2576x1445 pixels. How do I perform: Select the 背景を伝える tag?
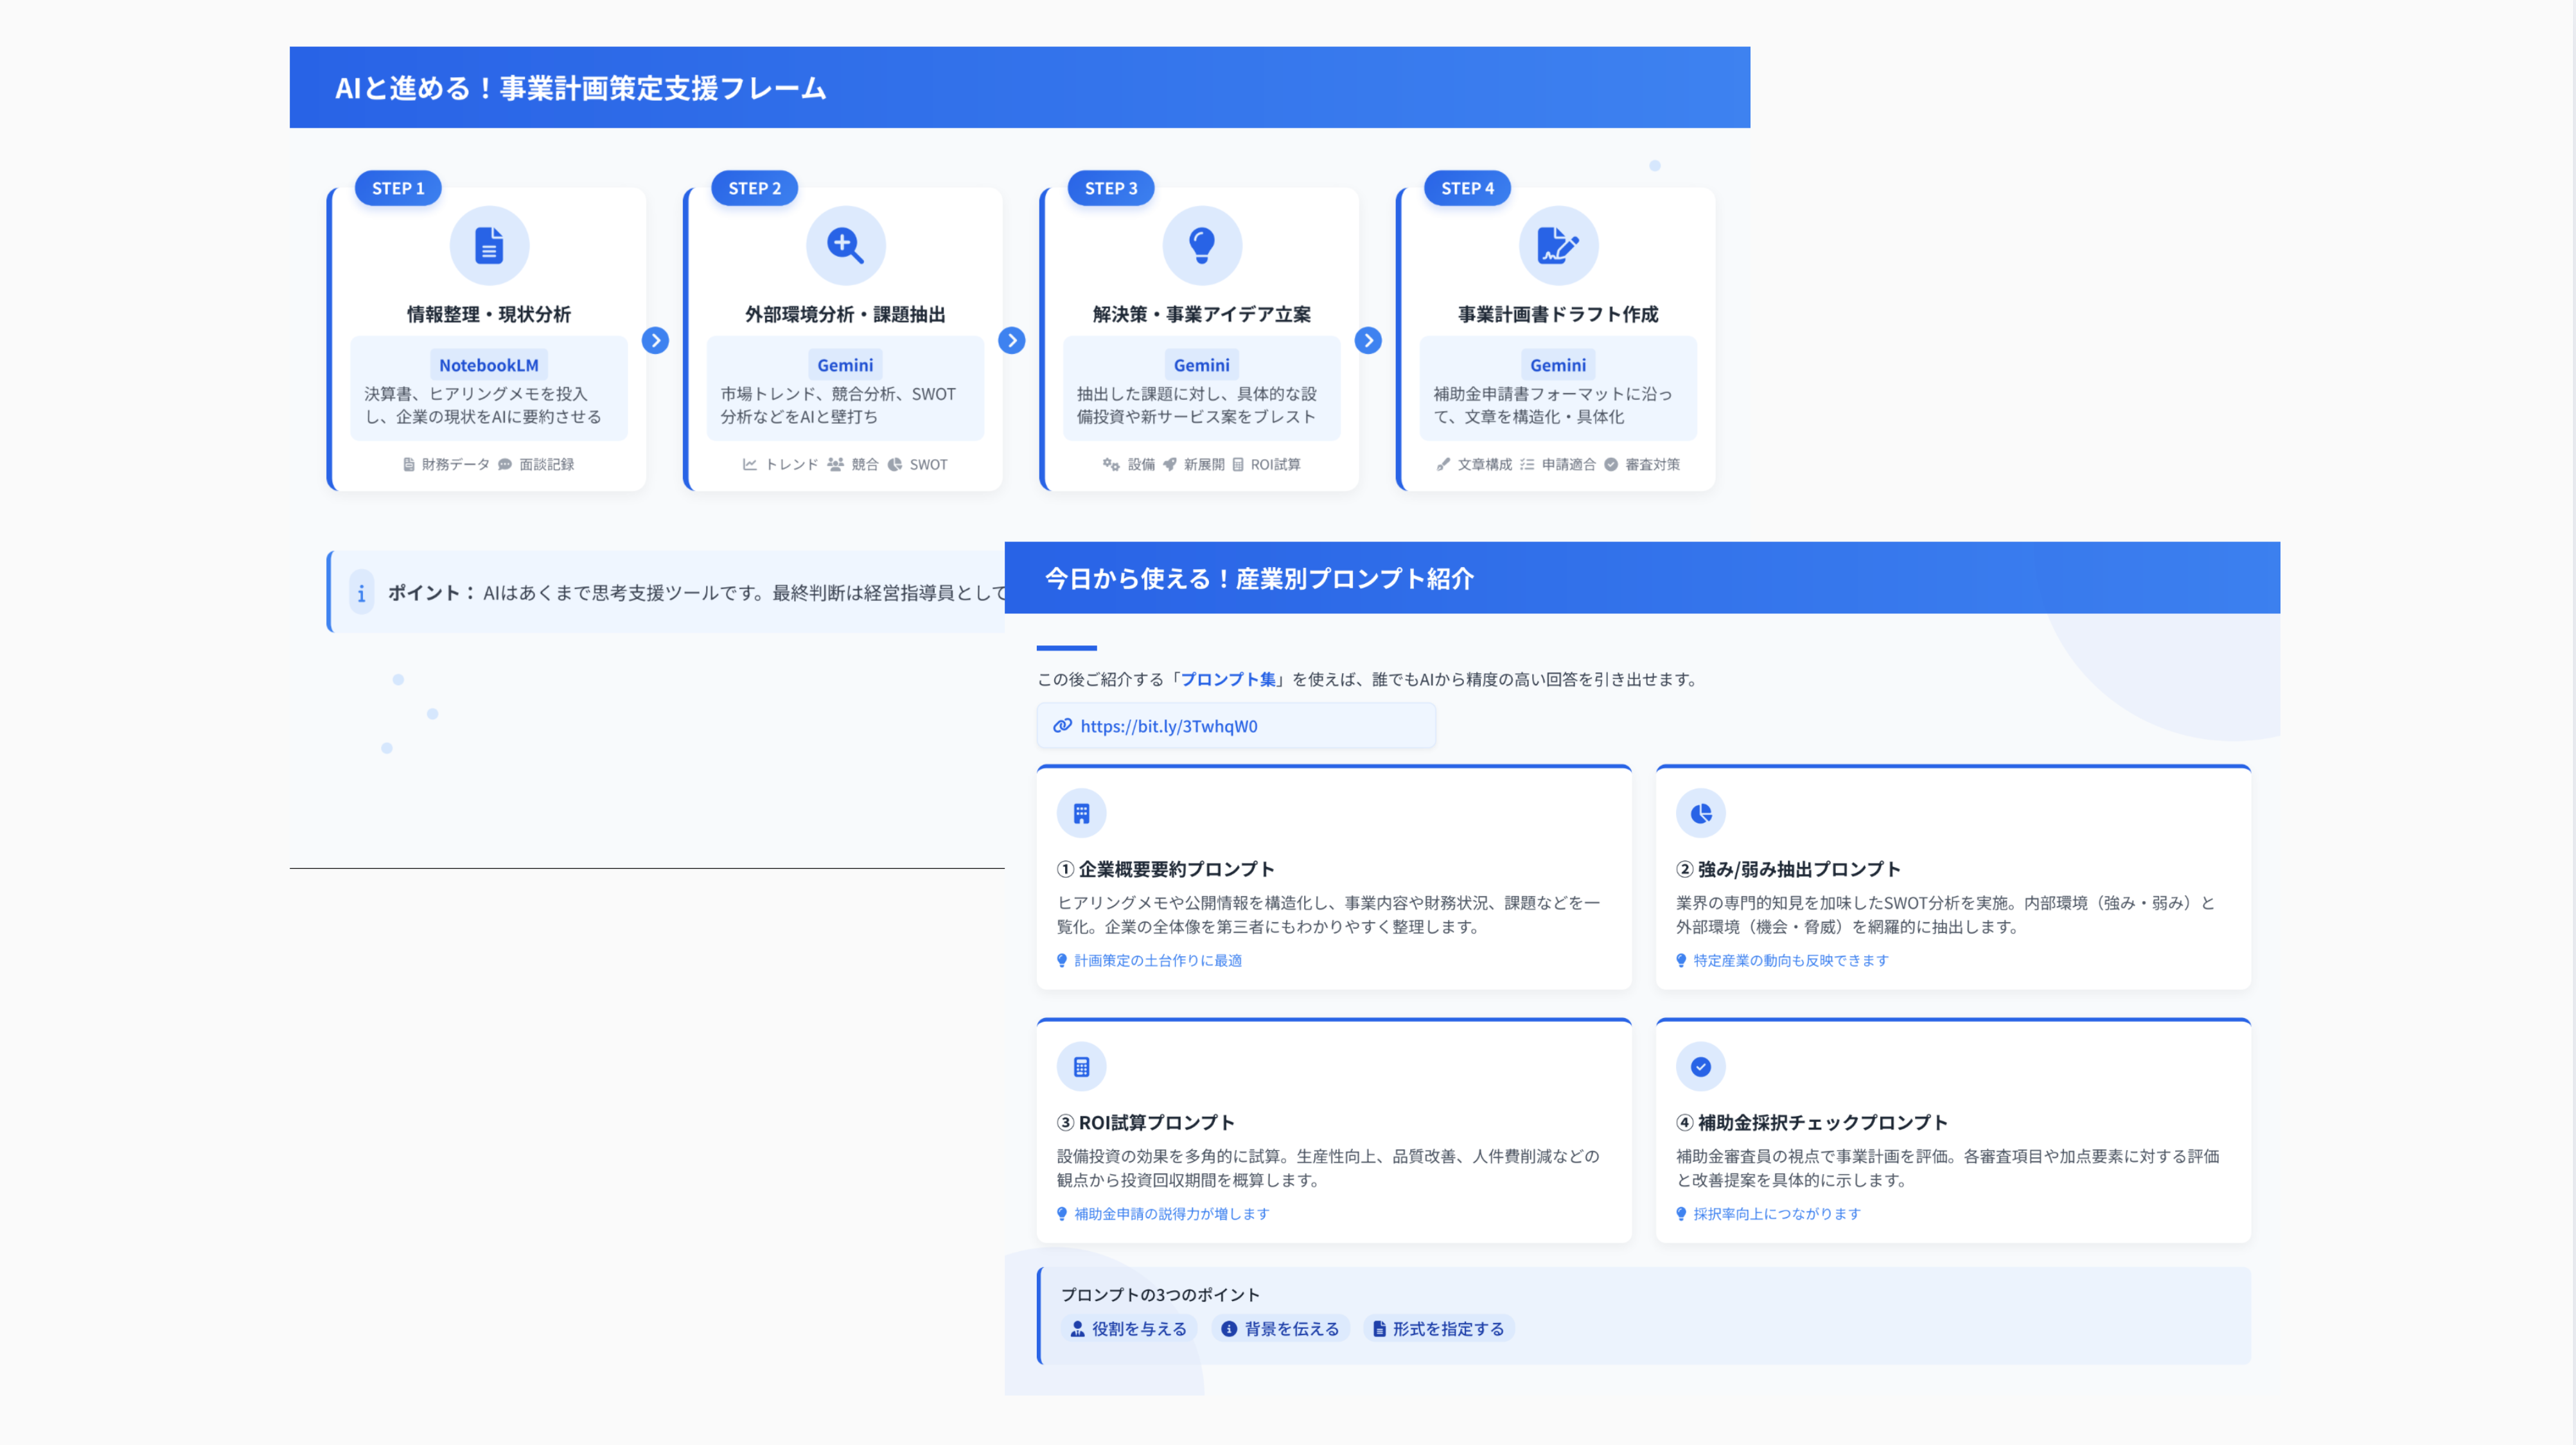[1281, 1328]
